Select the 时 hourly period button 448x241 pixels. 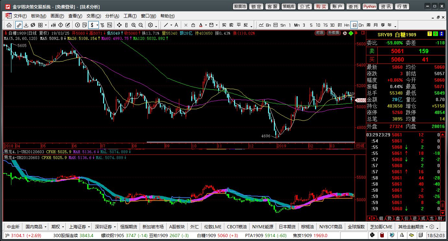tap(340, 25)
